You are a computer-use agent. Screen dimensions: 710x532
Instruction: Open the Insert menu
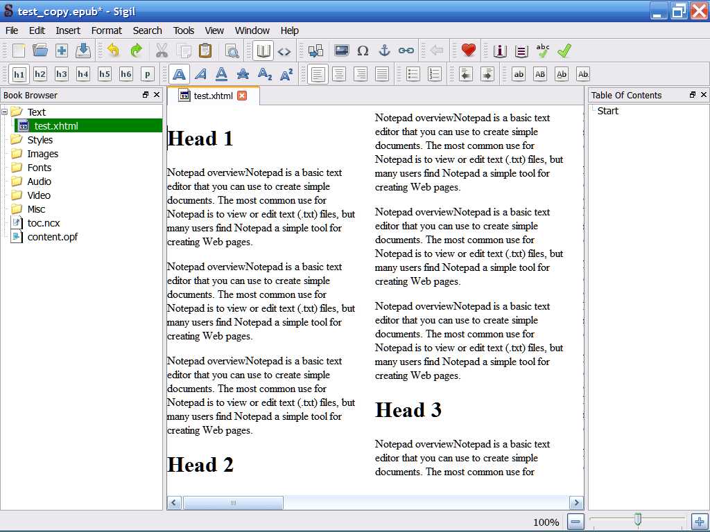point(68,30)
